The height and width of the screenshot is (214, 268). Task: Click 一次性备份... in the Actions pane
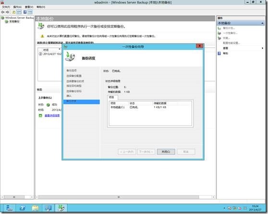coord(230,33)
